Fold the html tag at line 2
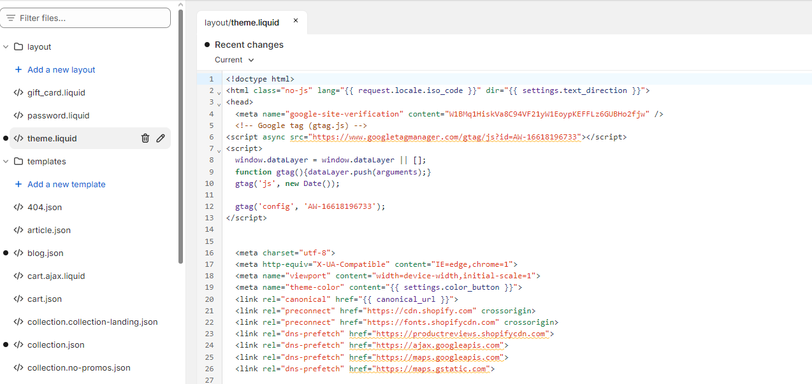 (219, 92)
